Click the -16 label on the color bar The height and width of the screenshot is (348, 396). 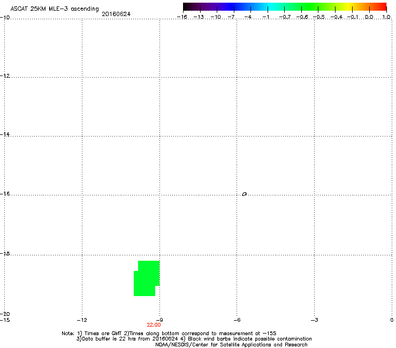tap(182, 17)
